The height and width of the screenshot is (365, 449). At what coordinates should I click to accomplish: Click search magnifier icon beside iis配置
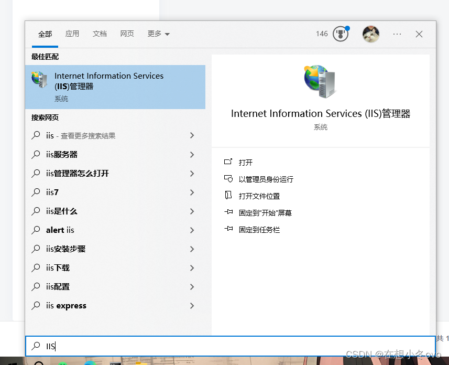click(36, 287)
